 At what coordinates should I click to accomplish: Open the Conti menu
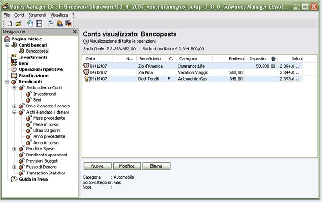tap(19, 15)
